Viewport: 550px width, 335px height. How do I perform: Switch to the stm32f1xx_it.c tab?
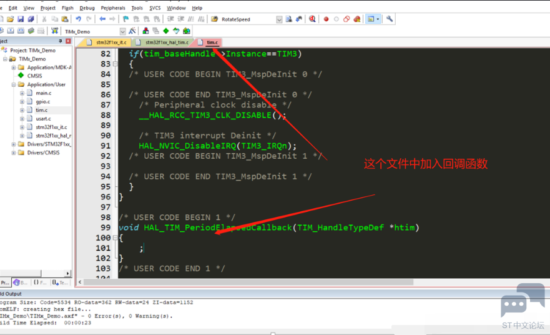(x=107, y=42)
